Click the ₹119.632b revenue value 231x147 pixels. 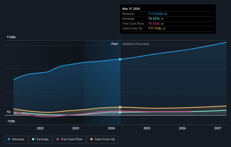tap(156, 14)
